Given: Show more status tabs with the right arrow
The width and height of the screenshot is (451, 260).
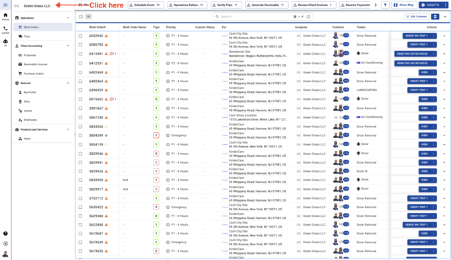Looking at the screenshot, I should click(376, 5).
